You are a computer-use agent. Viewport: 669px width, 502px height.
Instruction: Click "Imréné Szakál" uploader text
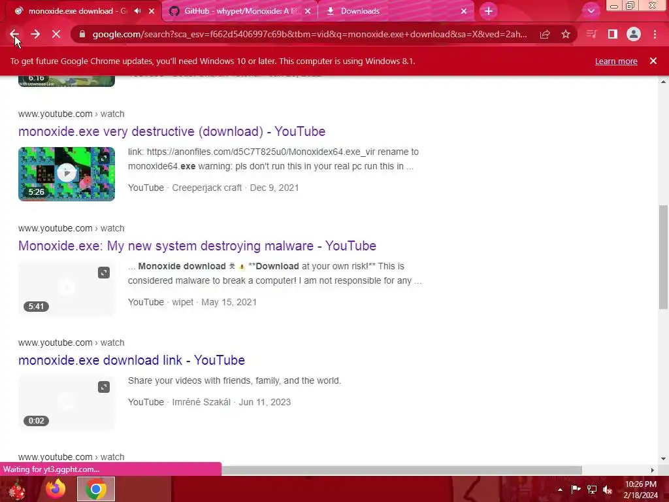(x=201, y=402)
